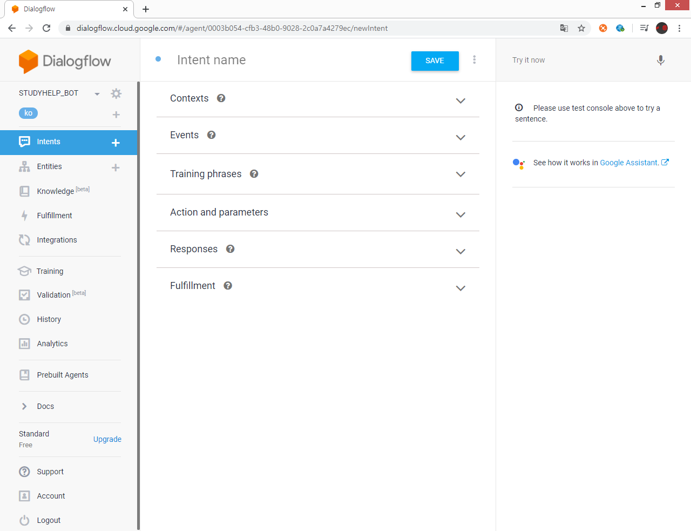
Task: Open the STUDYHELP_BOT agent dropdown
Action: tap(97, 94)
